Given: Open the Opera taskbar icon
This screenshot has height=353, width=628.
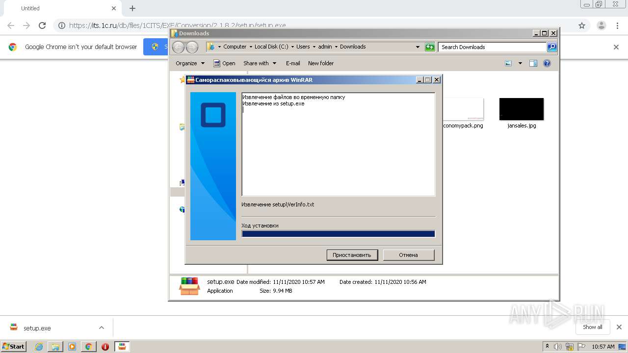Looking at the screenshot, I should [105, 347].
